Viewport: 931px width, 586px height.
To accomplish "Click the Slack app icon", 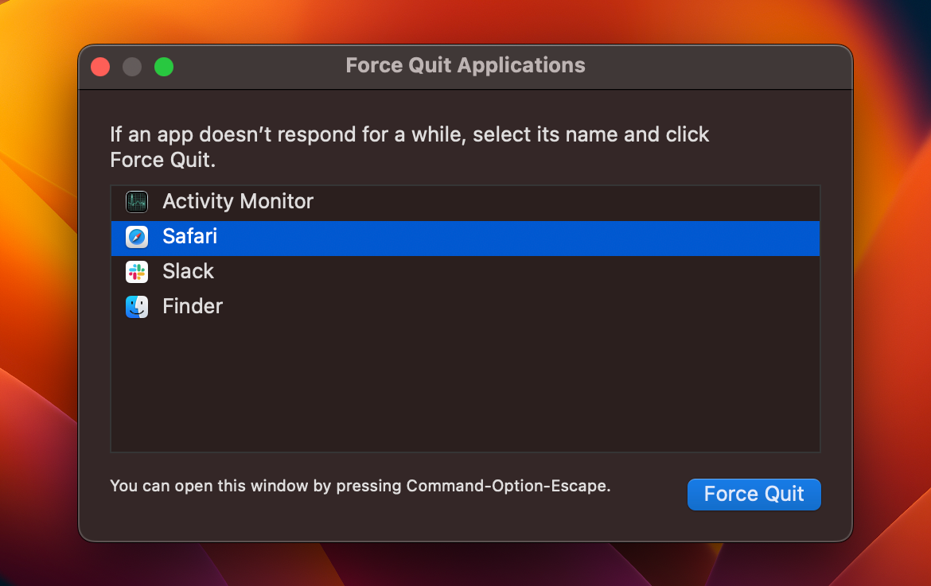I will pyautogui.click(x=136, y=271).
